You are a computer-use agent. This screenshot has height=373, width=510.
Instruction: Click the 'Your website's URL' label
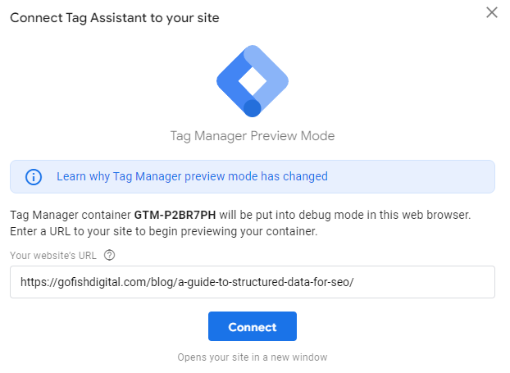point(53,256)
